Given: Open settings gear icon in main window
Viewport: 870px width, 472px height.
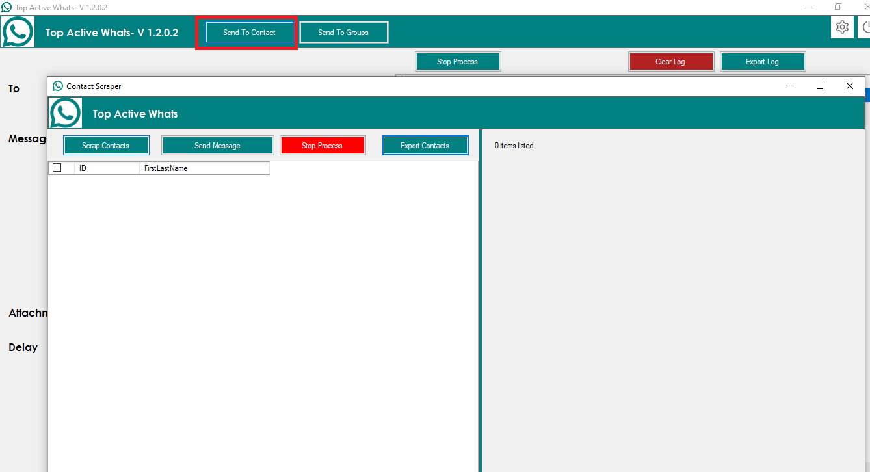Looking at the screenshot, I should tap(842, 27).
